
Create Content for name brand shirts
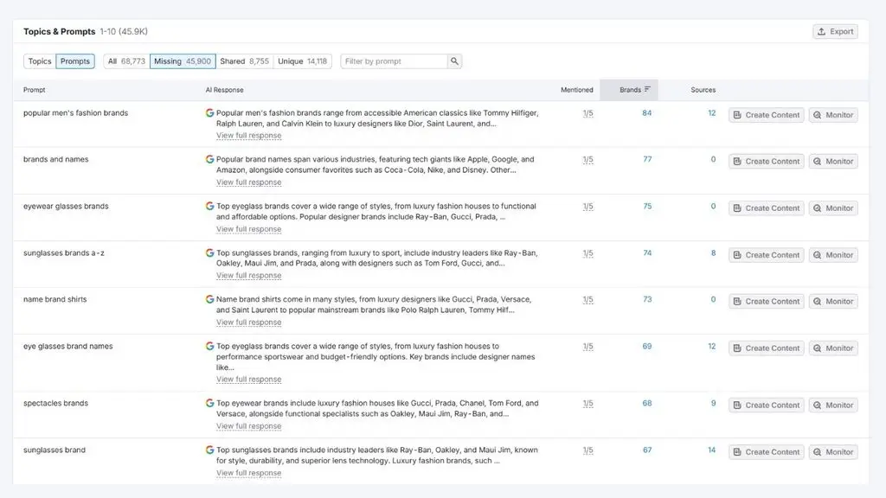point(767,302)
